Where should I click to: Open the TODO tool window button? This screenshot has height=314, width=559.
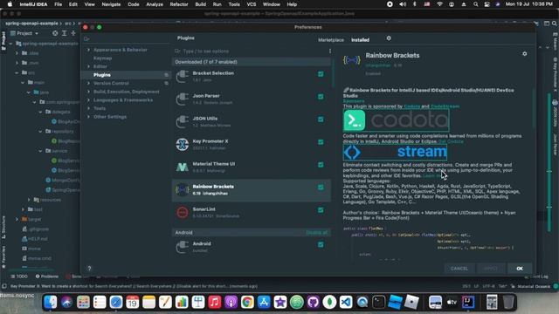coord(19,276)
